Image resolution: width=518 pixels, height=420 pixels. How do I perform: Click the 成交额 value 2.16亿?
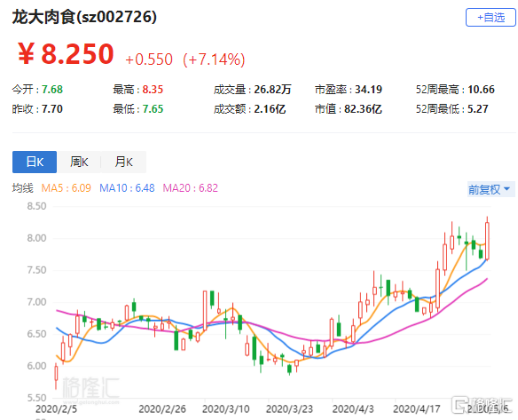(x=270, y=109)
